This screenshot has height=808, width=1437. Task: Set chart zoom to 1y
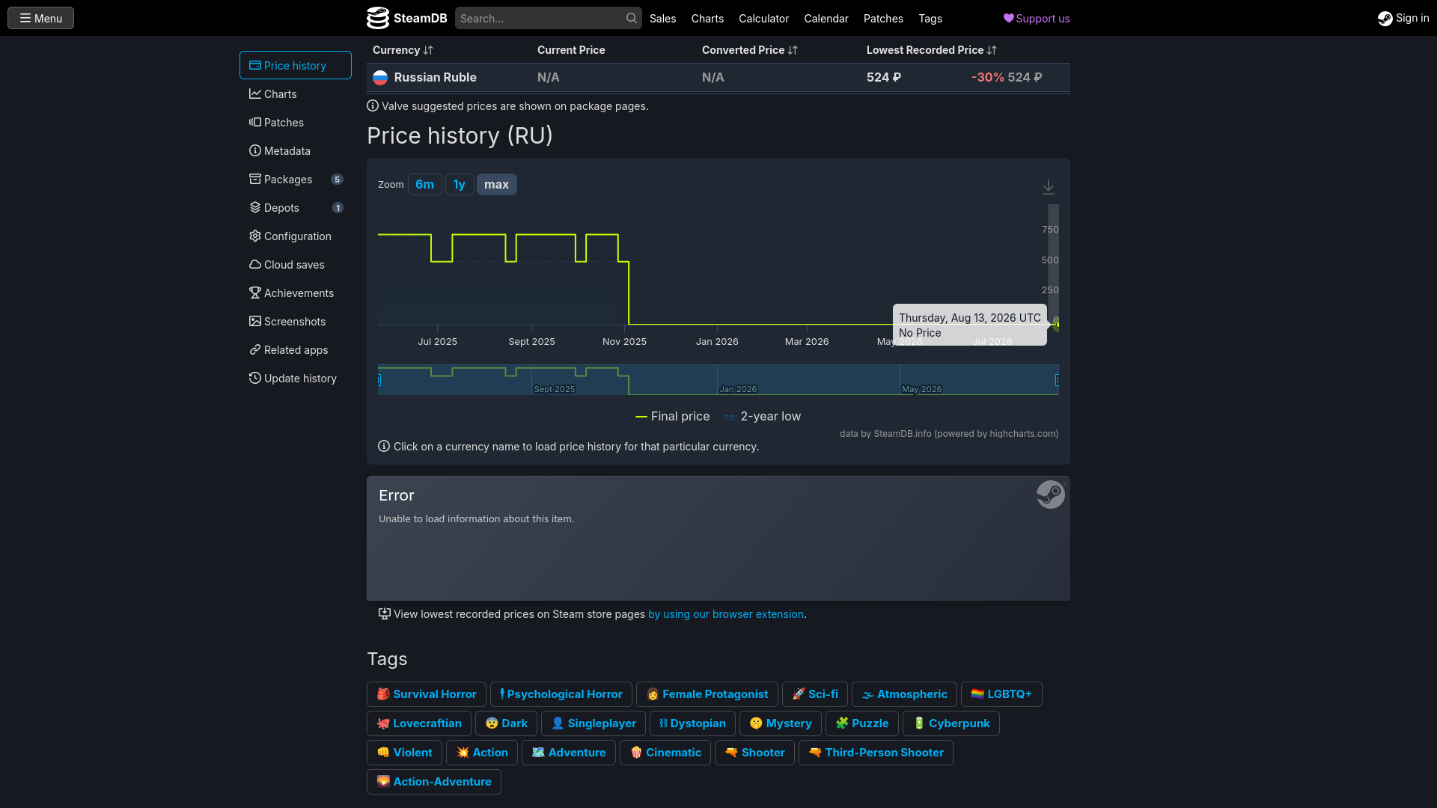pyautogui.click(x=460, y=184)
